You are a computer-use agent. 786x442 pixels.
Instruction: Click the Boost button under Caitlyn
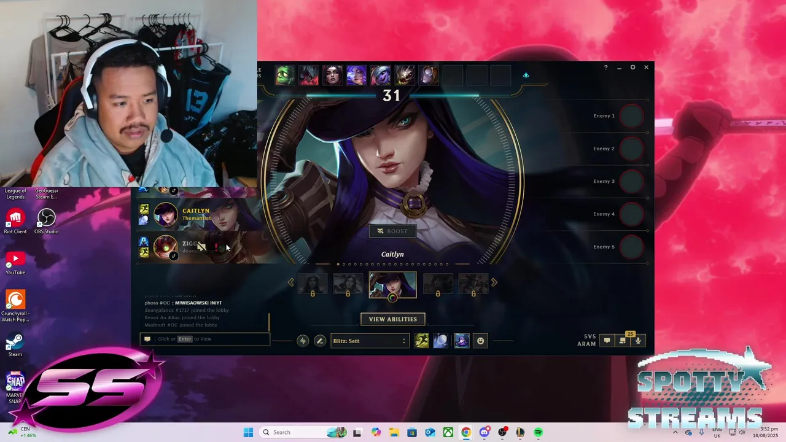[x=393, y=231]
